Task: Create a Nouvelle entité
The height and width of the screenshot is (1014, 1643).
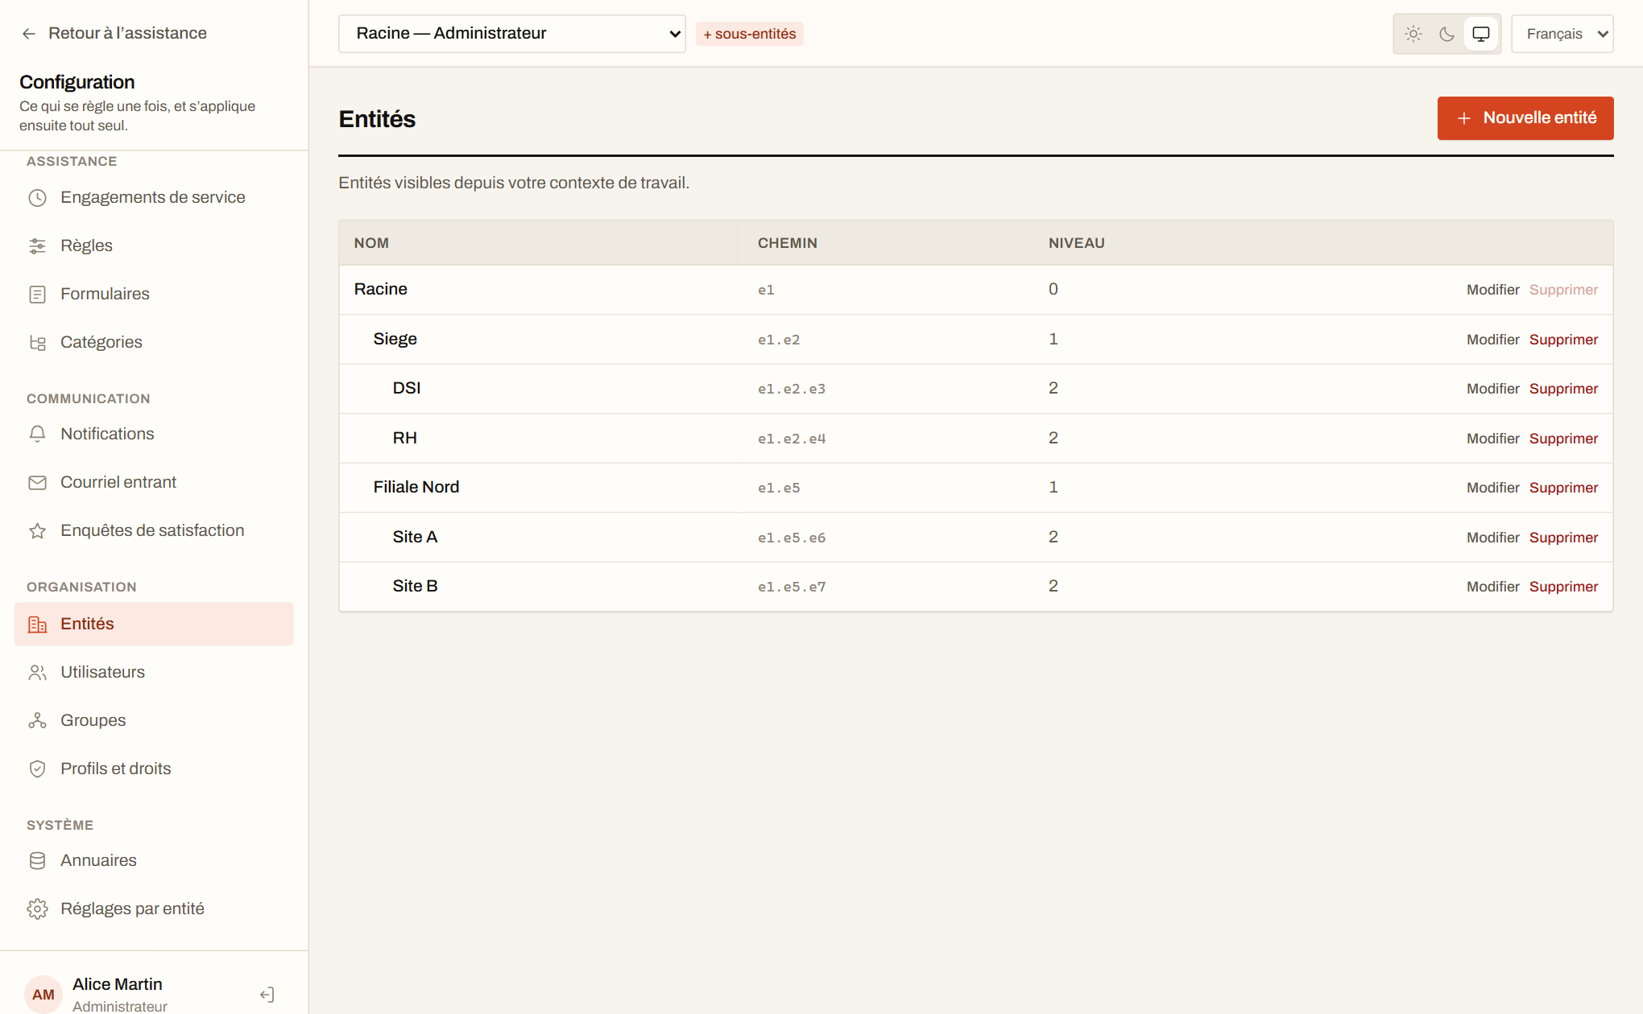Action: (x=1525, y=118)
